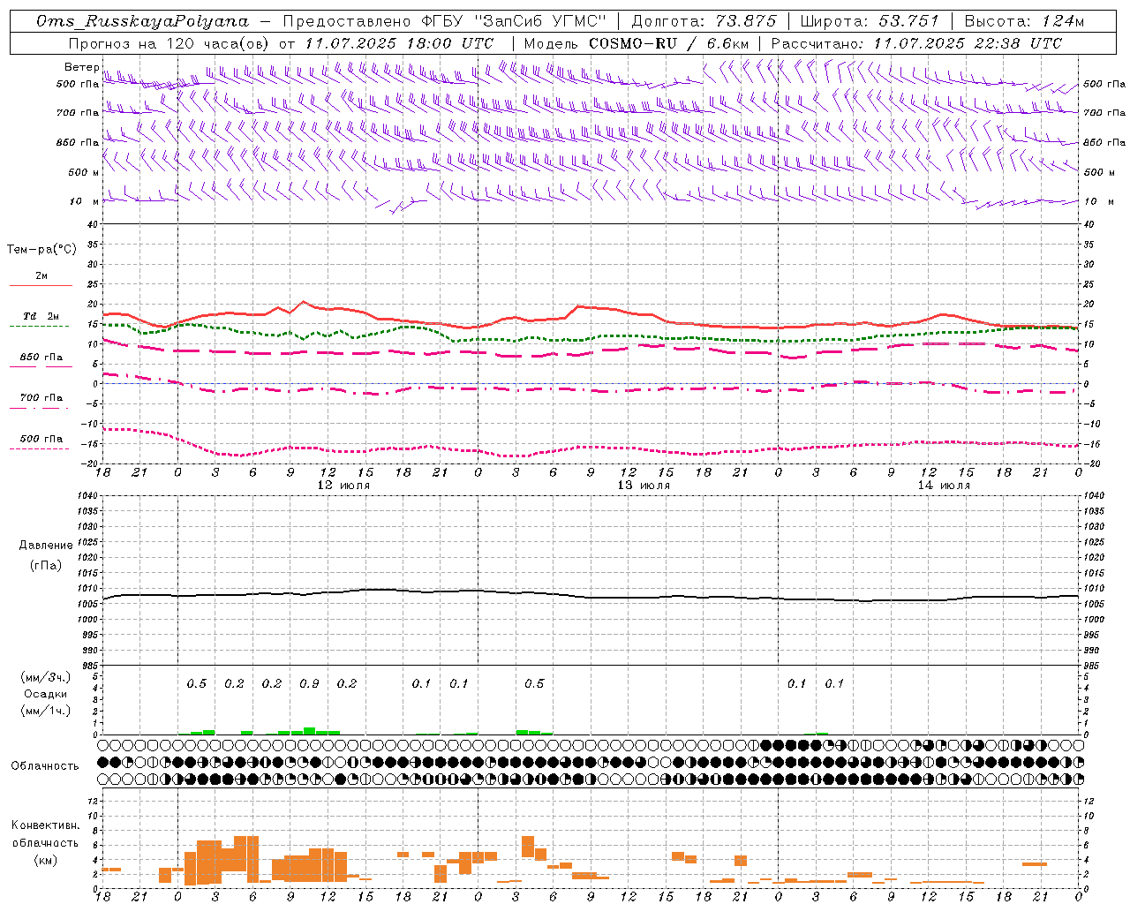Select the longitude value Долгота: 73.875
The height and width of the screenshot is (904, 1130).
704,21
